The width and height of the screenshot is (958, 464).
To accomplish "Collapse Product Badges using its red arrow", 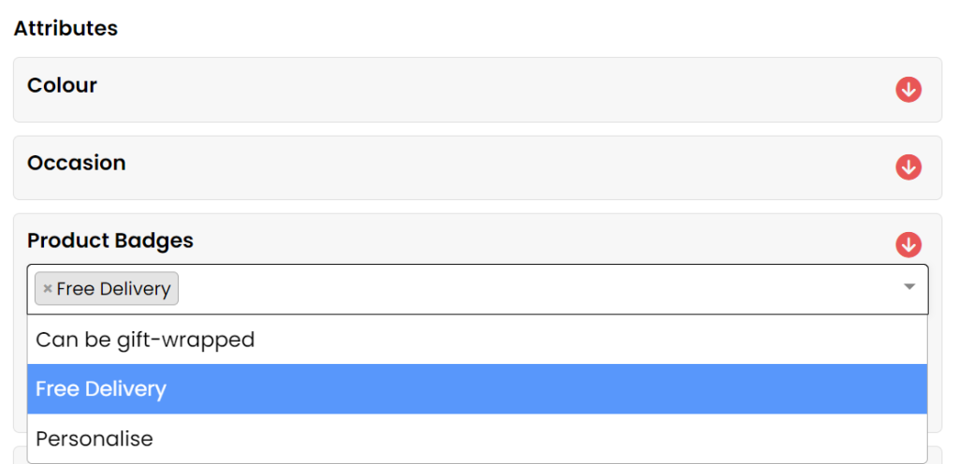I will [908, 245].
